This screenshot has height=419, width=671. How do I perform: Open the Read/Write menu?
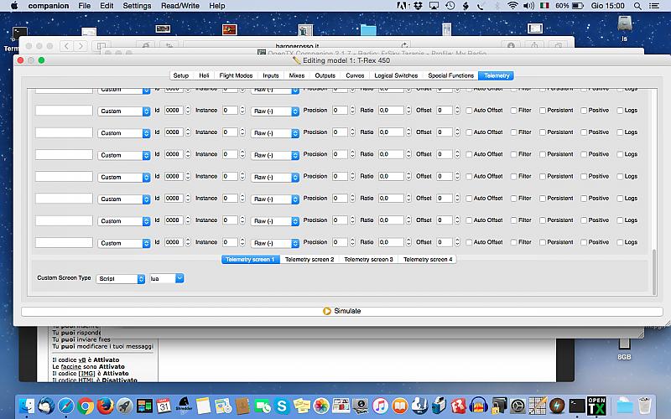180,6
